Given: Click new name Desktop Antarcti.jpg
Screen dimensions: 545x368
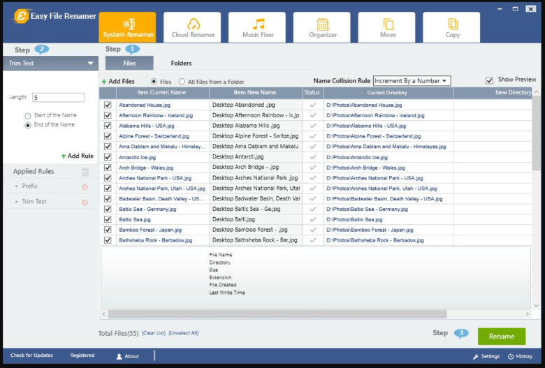Looking at the screenshot, I should coord(238,156).
